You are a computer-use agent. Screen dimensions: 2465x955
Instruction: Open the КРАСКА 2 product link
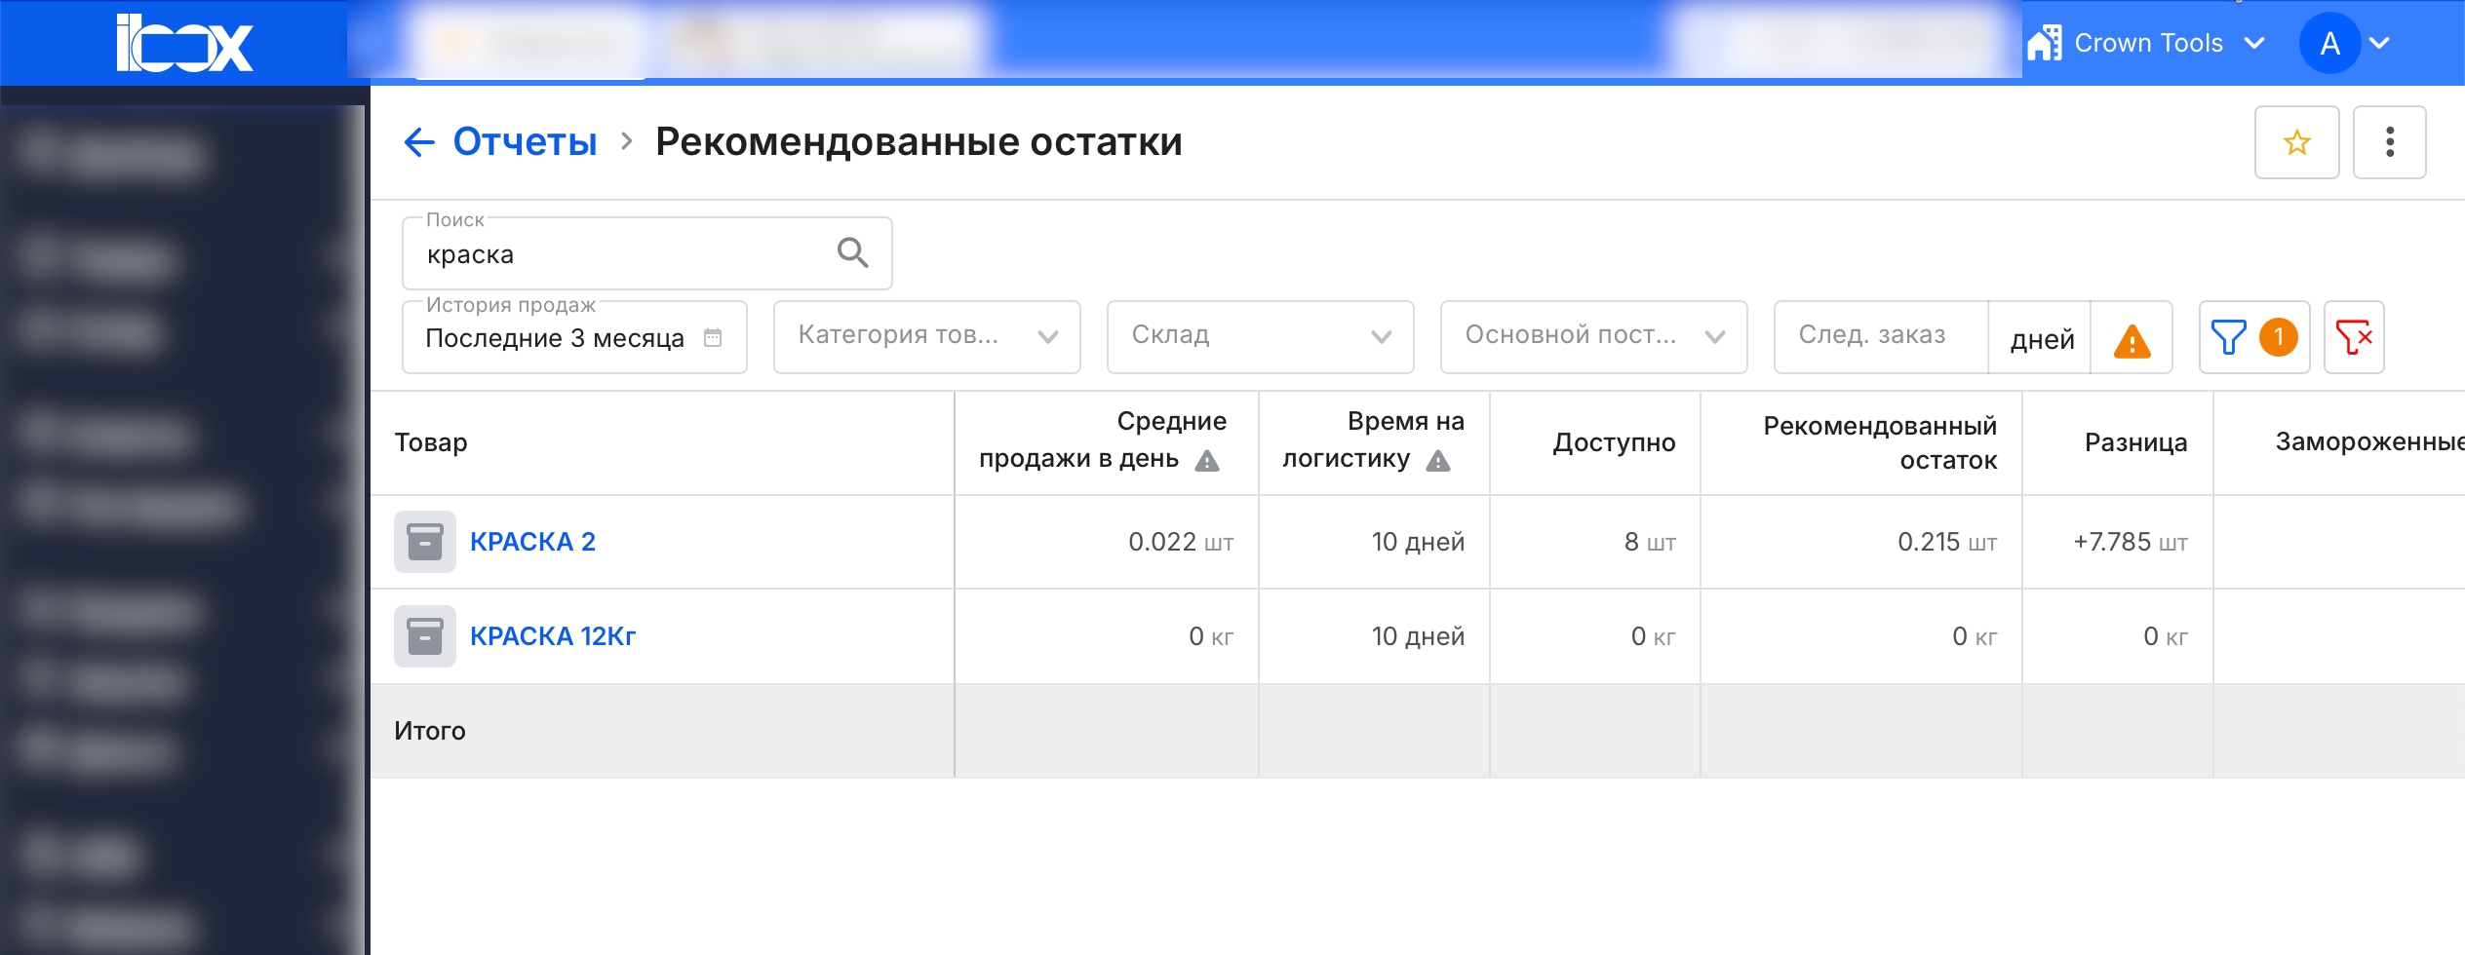(532, 542)
